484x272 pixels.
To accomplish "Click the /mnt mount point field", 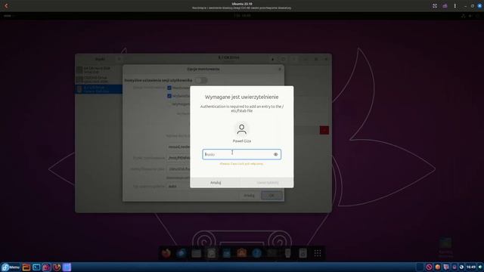I will (178, 158).
